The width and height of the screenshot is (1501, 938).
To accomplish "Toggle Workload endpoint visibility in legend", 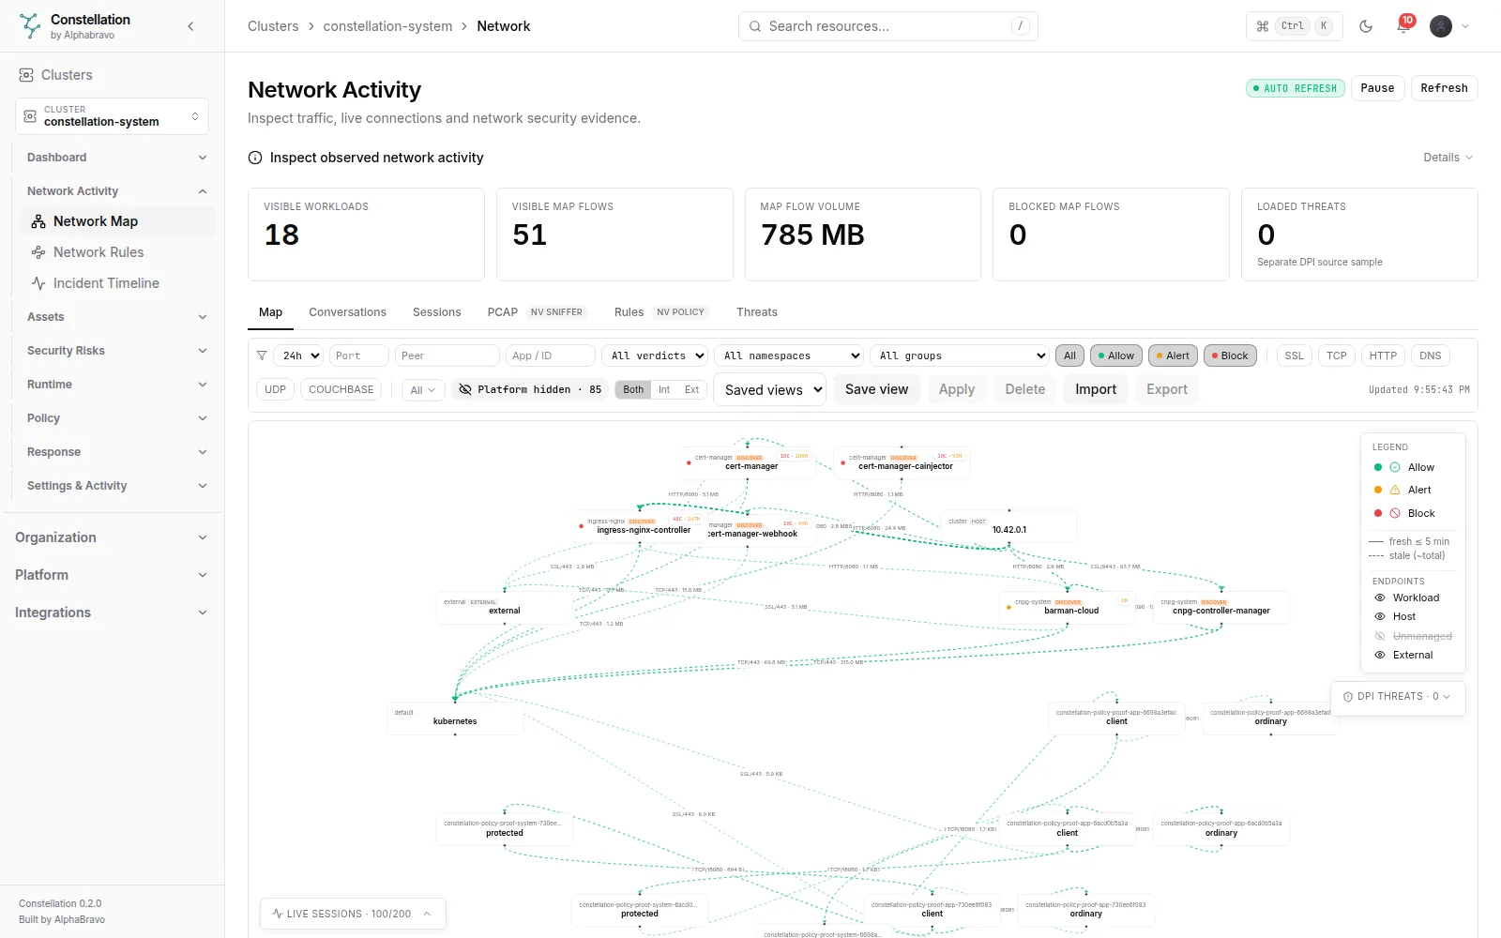I will (x=1380, y=598).
